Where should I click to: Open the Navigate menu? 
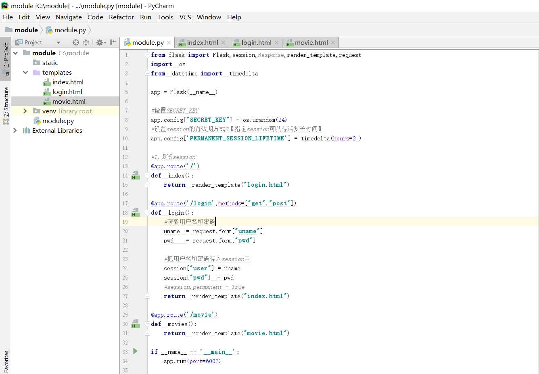coord(69,17)
